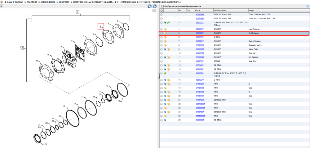Click the 'SEALING RING' description on ref 21
Image resolution: width=310 pixels, height=148 pixels.
click(219, 100)
